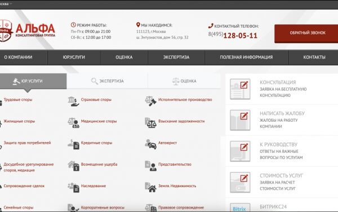Open the Оценка navigation menu item

pyautogui.click(x=124, y=57)
